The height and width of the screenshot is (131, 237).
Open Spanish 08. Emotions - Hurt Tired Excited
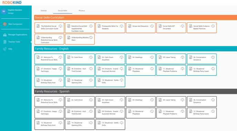(80, 113)
